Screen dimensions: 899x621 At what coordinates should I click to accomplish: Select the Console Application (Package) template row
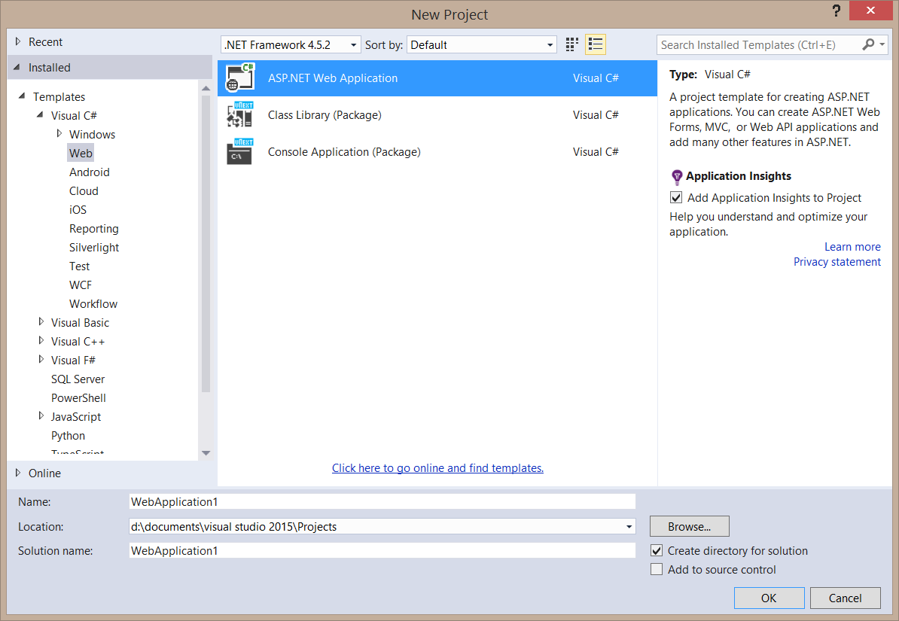[437, 152]
